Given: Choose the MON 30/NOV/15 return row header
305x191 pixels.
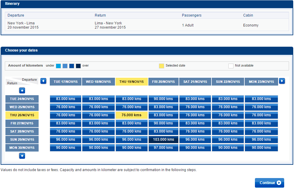Looking at the screenshot, I should (22, 148).
